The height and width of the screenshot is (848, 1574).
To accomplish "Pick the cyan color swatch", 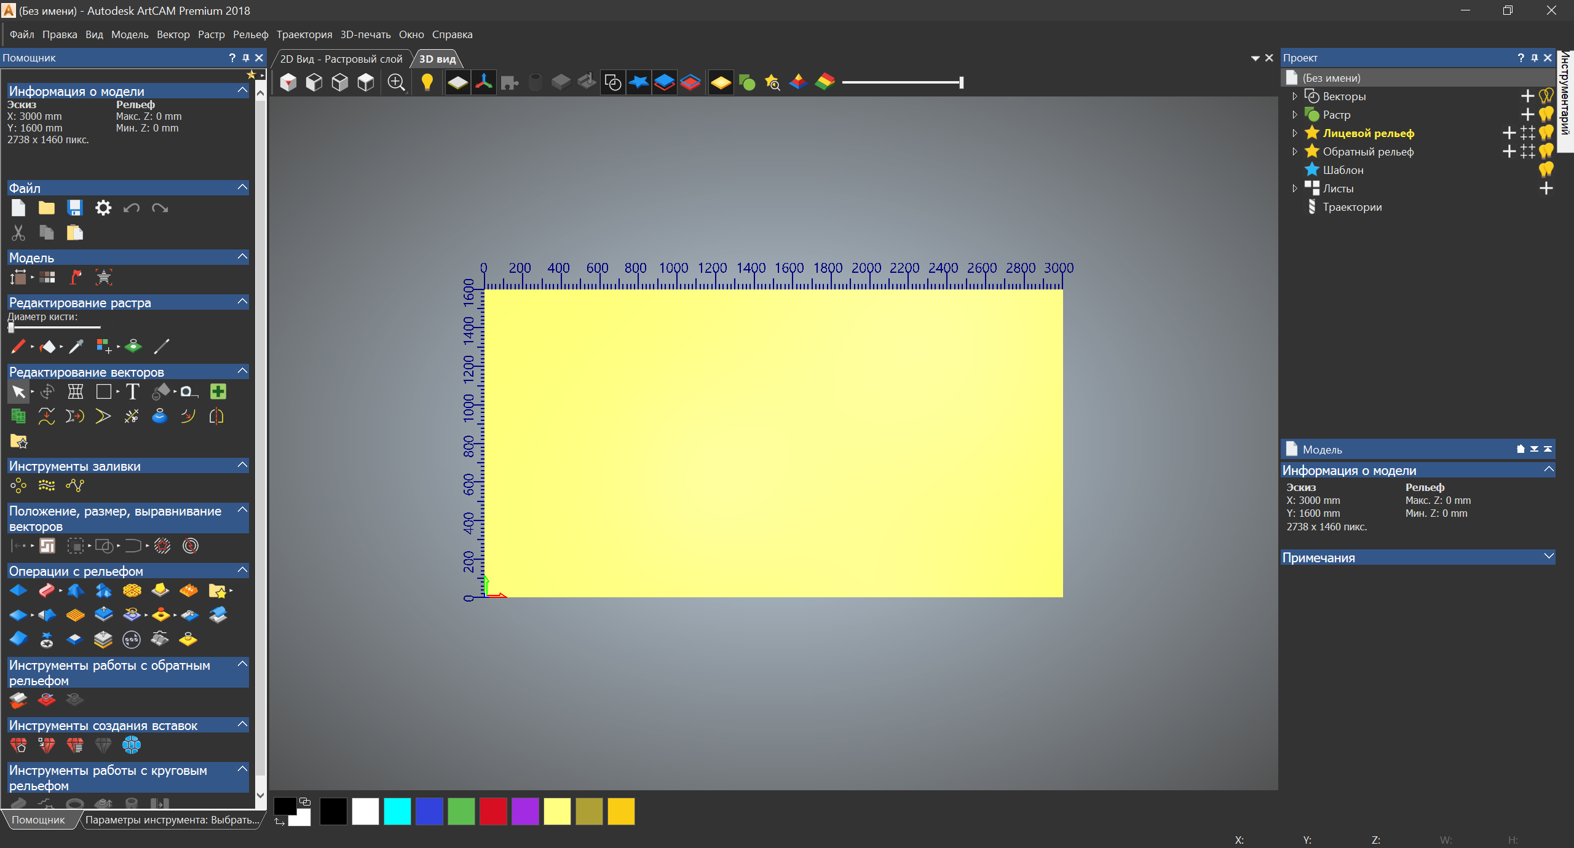I will [397, 812].
